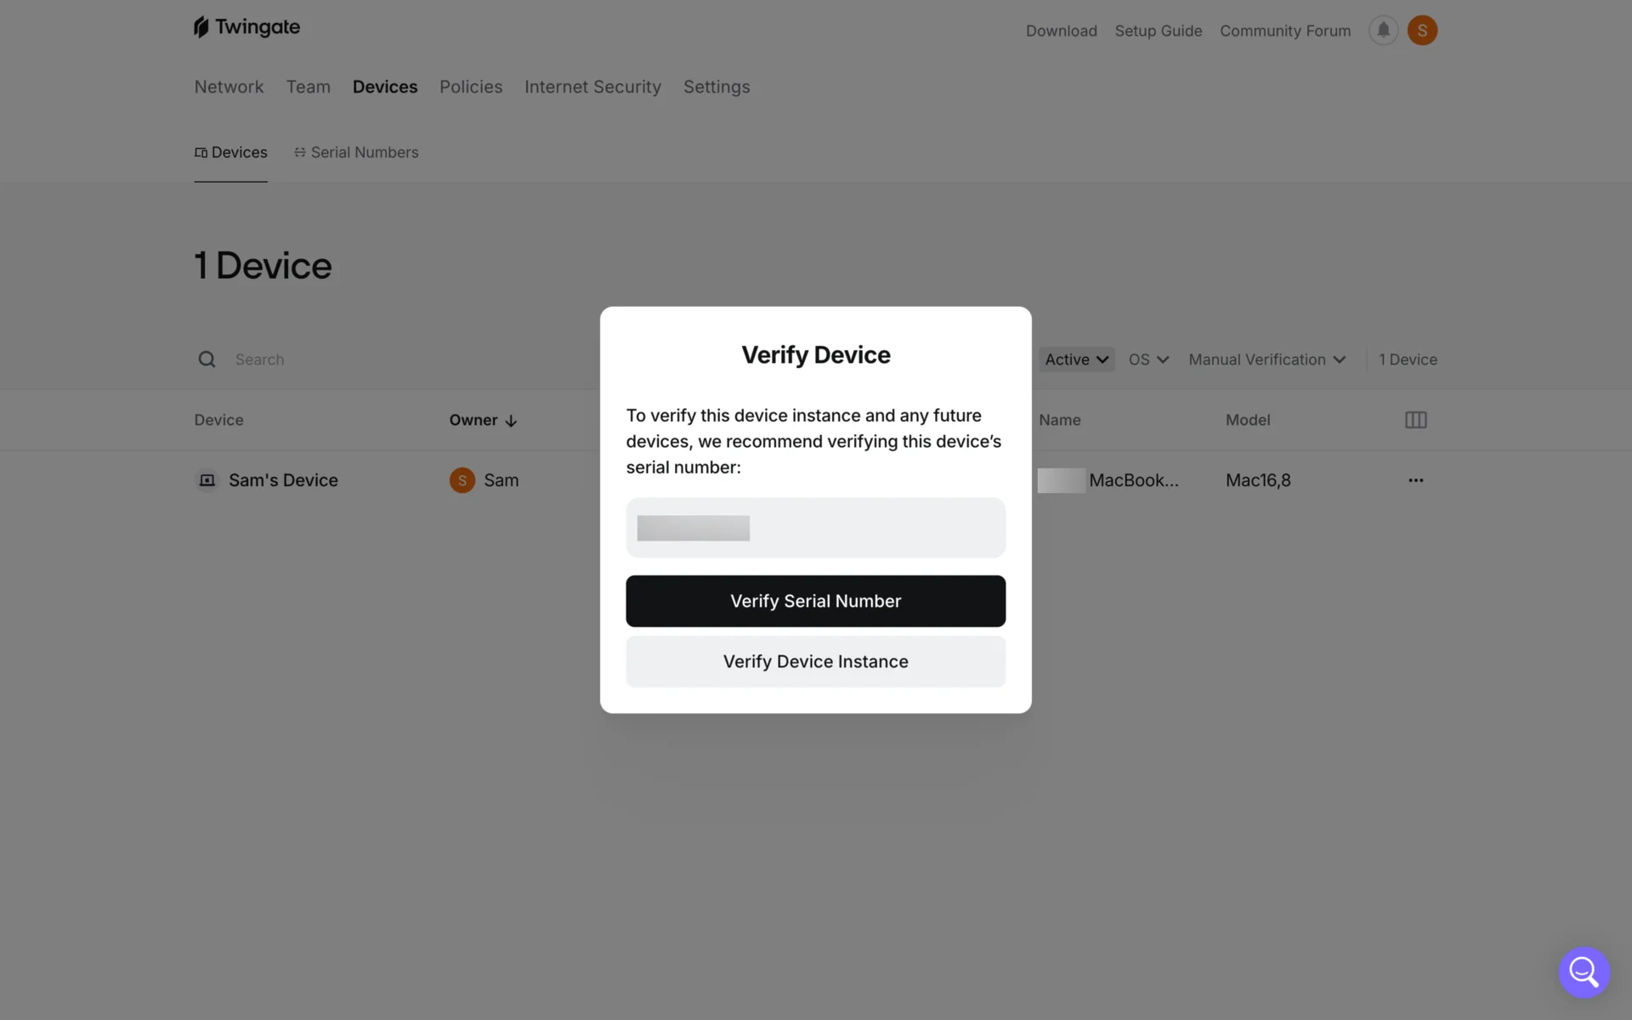Click the Sam's Device laptop icon
This screenshot has width=1632, height=1020.
coord(207,480)
